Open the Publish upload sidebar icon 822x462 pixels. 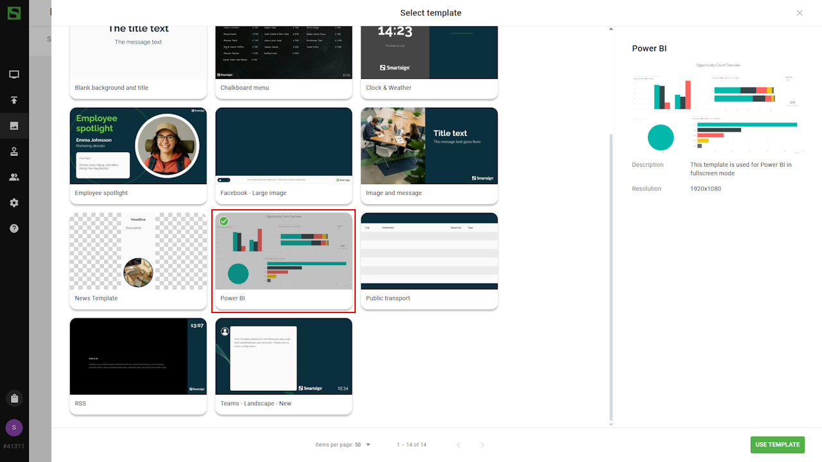14,100
